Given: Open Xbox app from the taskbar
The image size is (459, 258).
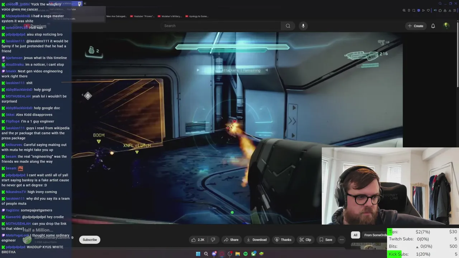Looking at the screenshot, I should (x=254, y=254).
